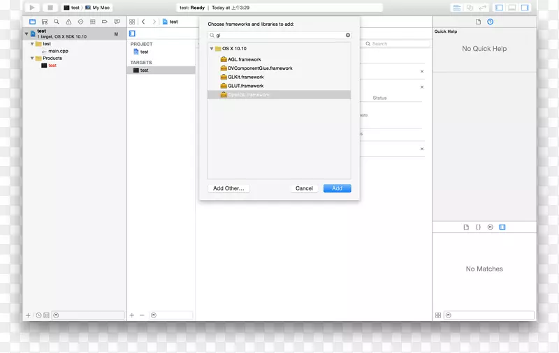Show only recent files filter

tap(38, 315)
